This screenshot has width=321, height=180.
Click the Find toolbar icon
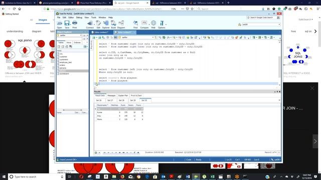point(135,24)
